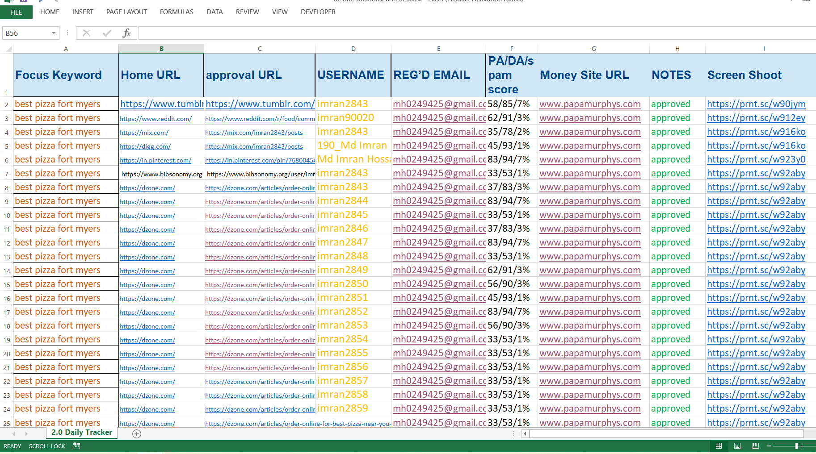
Task: Click the macro recording icon in status bar
Action: (77, 446)
